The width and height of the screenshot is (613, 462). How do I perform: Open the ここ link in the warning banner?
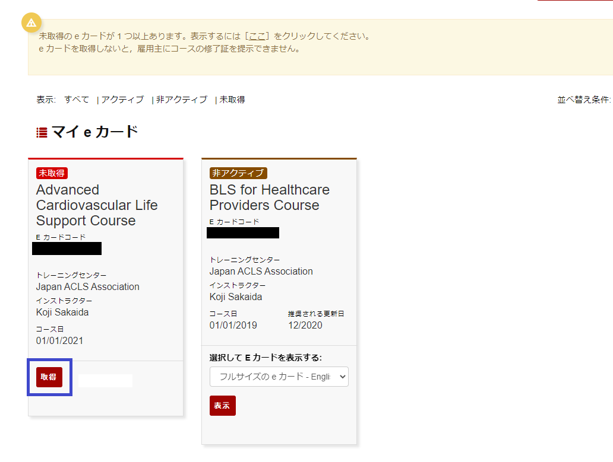coord(257,36)
